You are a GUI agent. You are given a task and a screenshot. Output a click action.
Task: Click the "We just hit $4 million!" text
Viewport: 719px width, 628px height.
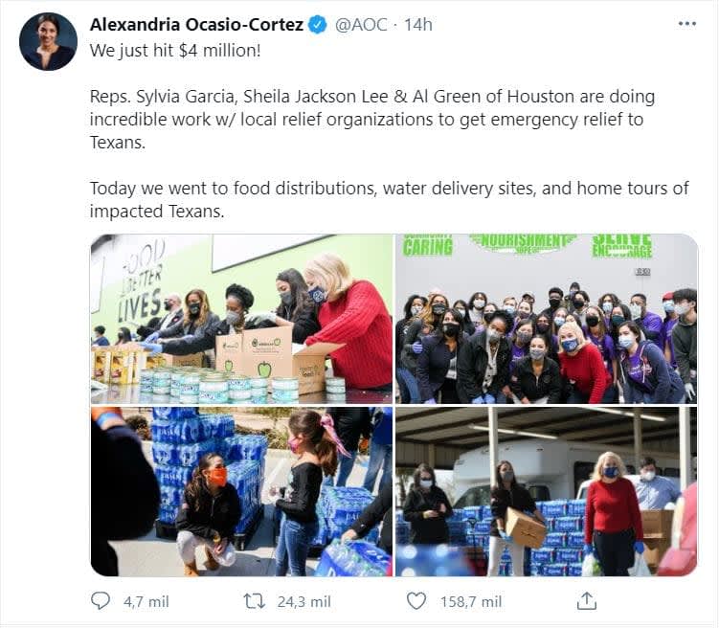tap(175, 51)
